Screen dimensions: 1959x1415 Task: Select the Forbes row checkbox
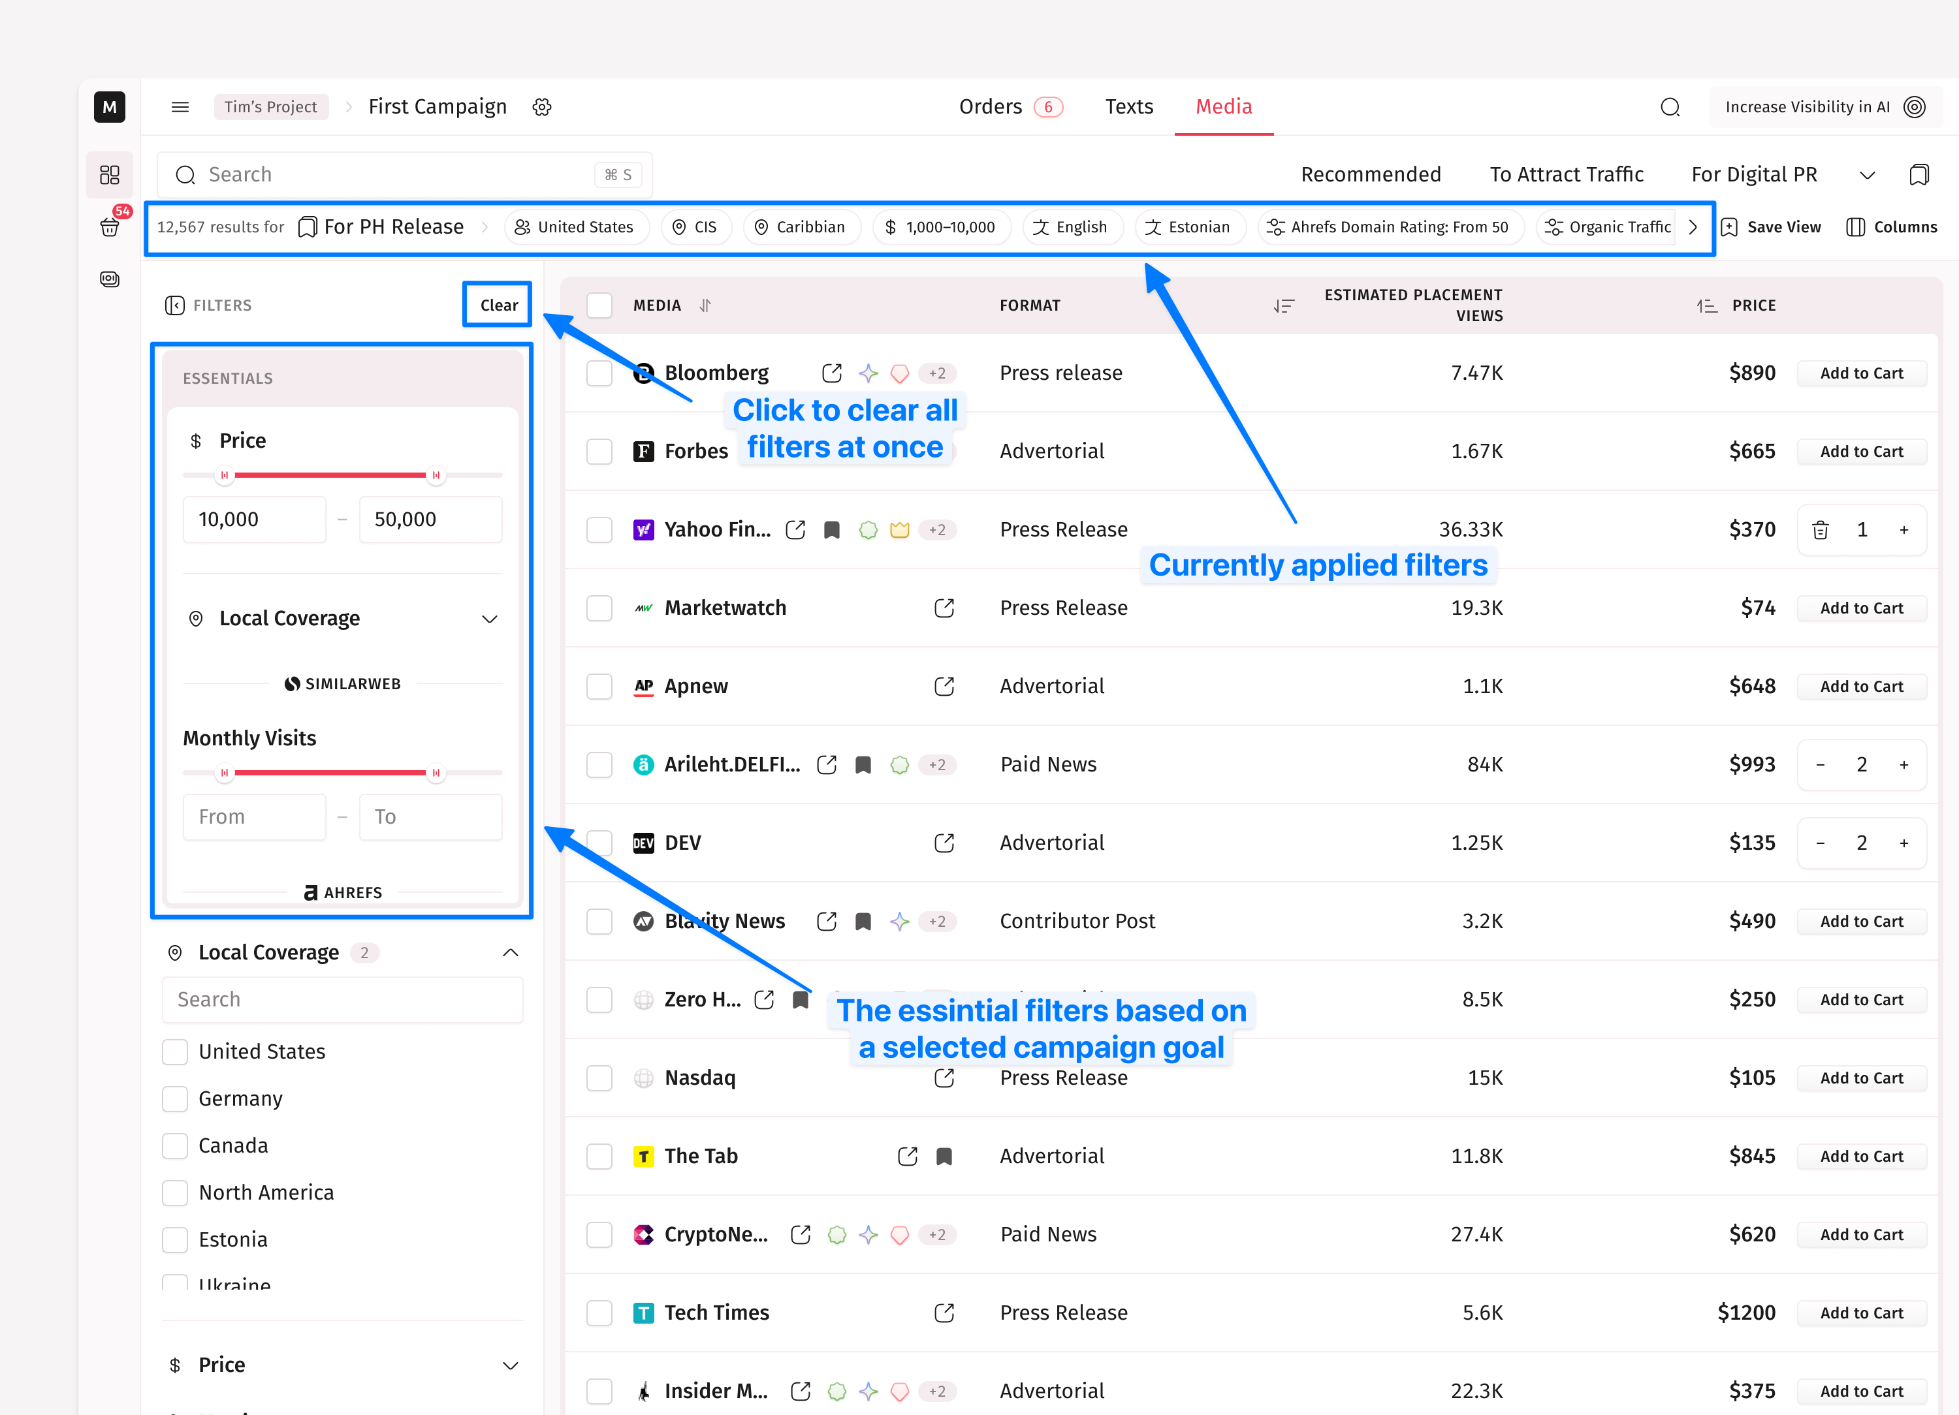click(599, 452)
